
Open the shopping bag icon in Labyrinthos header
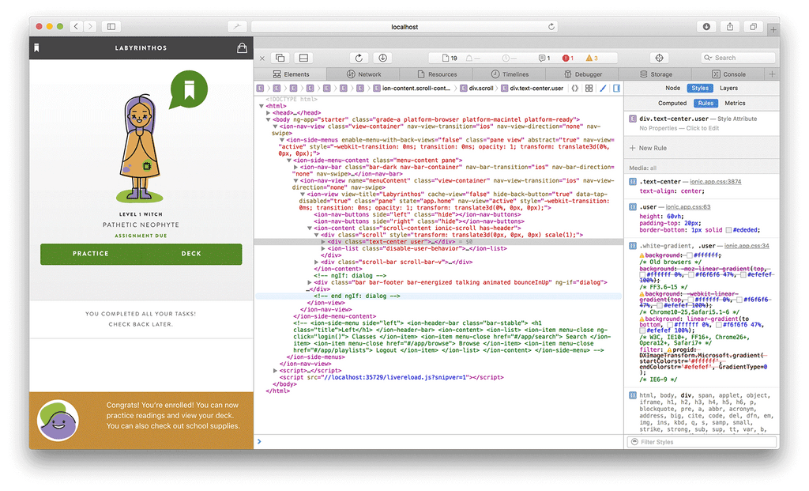point(242,48)
